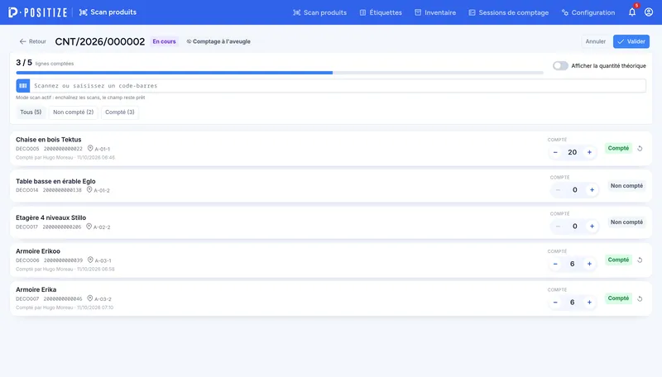This screenshot has width=662, height=377.
Task: Select the Armoire Erikoo title
Action: tap(38, 251)
